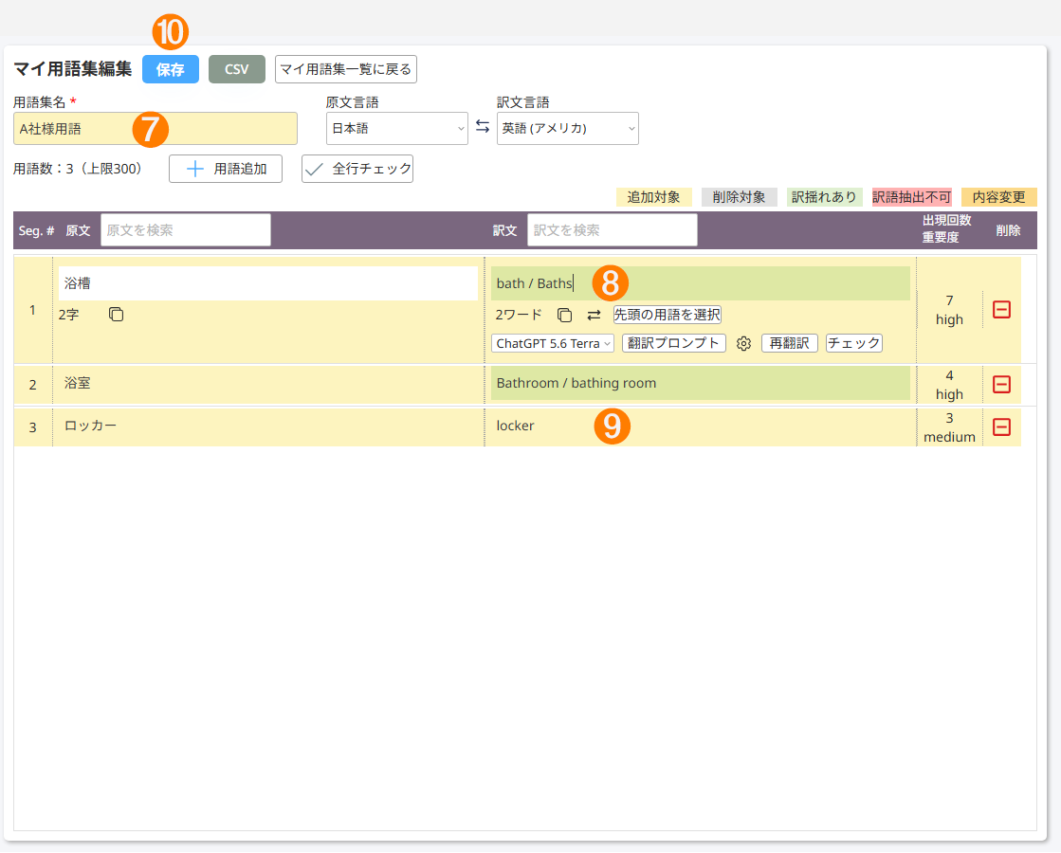Delete row 1 浴槽 with minus icon
Image resolution: width=1061 pixels, height=853 pixels.
coord(1001,310)
